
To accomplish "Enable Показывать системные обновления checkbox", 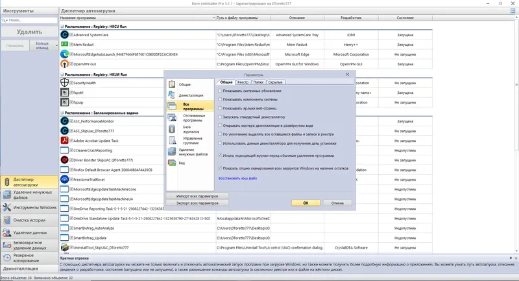I will point(220,91).
